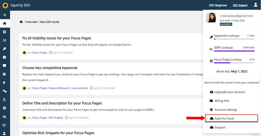Click the Next SEO Goals breadcrumb text
Viewport: 261px width, 136px height.
click(x=49, y=22)
